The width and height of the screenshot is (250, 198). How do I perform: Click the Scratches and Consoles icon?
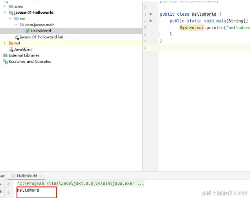(6, 62)
